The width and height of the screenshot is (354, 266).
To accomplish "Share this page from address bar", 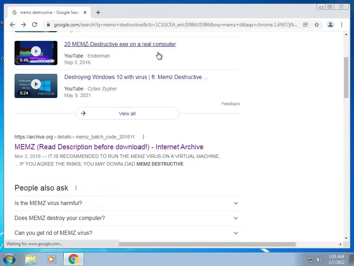I will tap(306, 25).
